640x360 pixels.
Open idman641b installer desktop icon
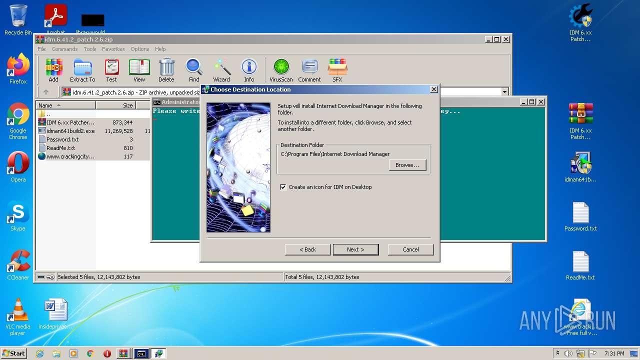pyautogui.click(x=580, y=167)
